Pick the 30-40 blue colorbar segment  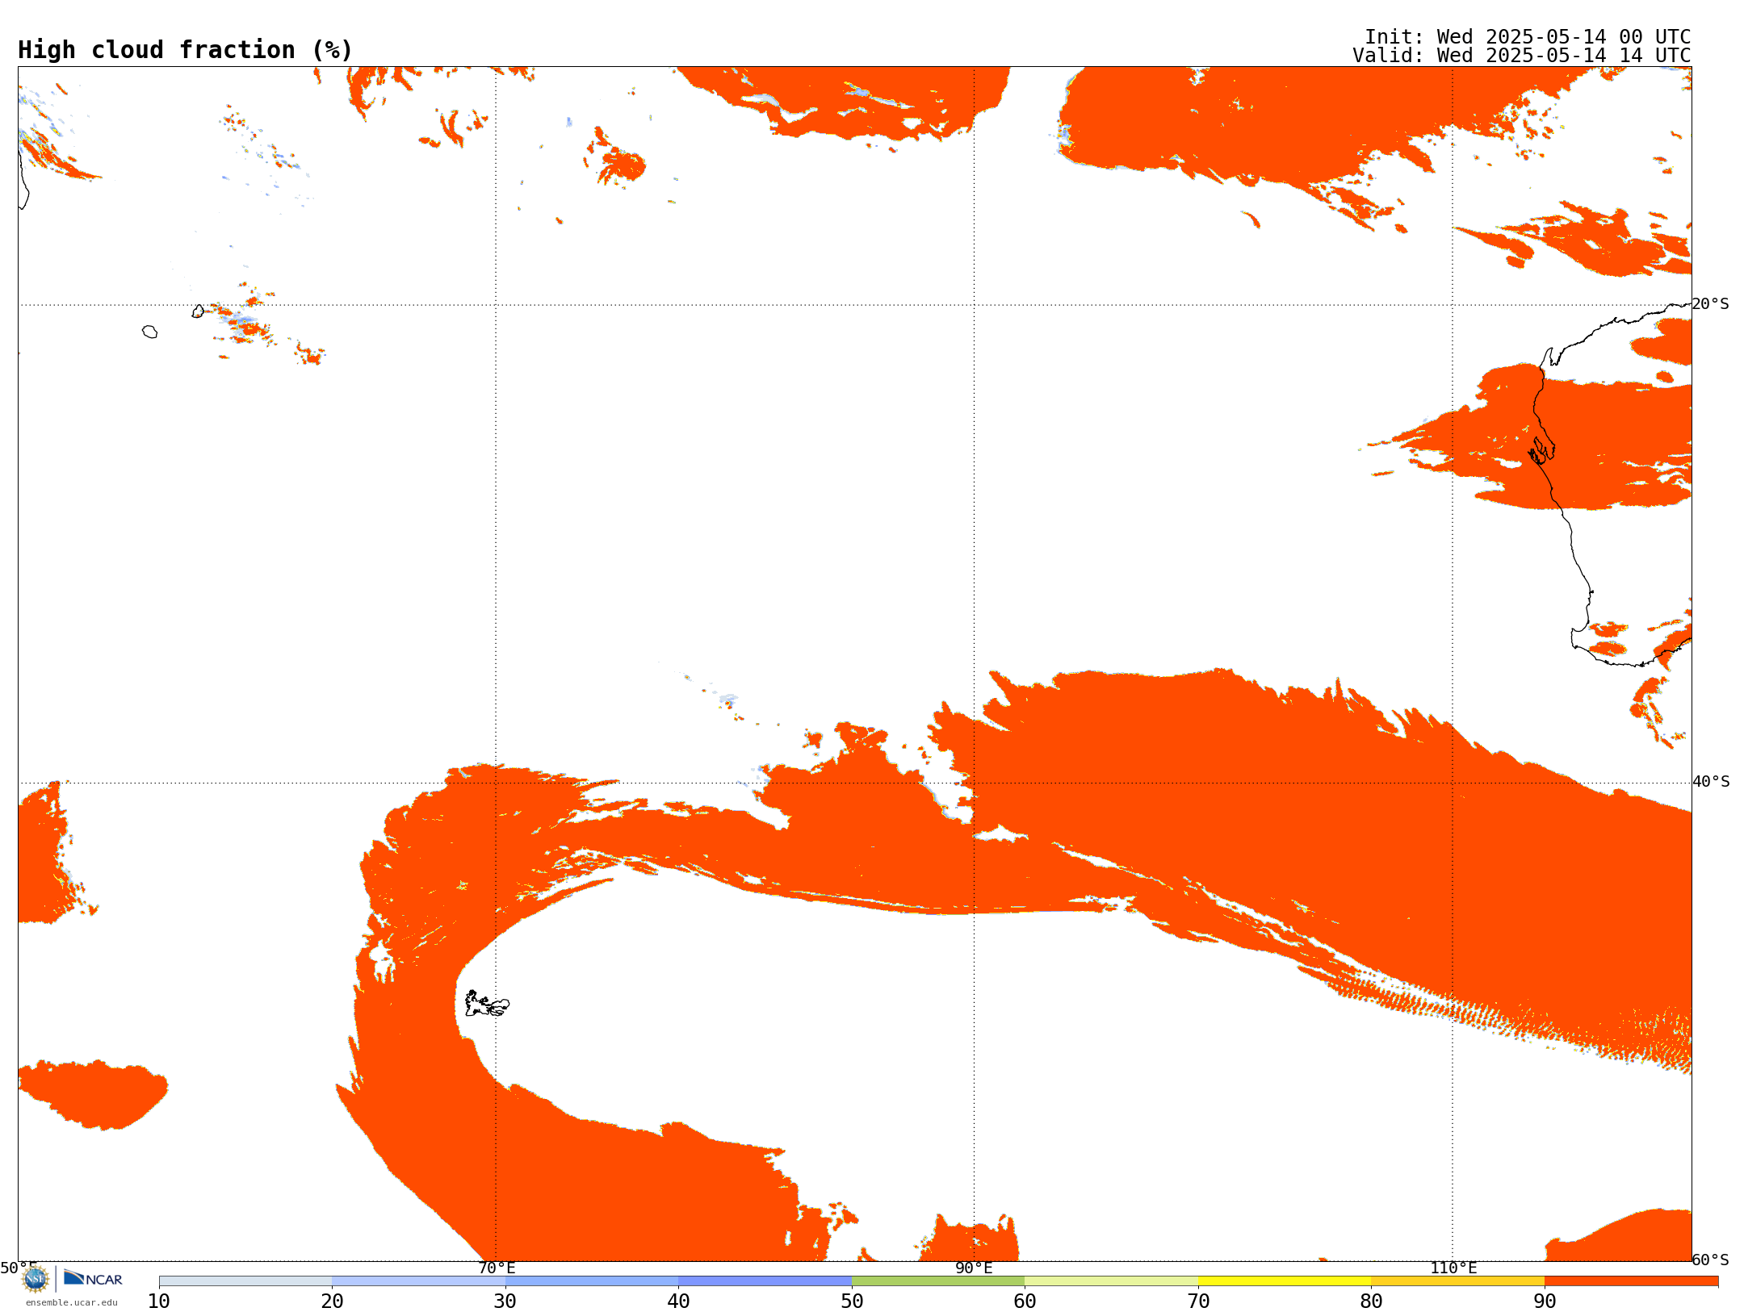click(x=592, y=1281)
